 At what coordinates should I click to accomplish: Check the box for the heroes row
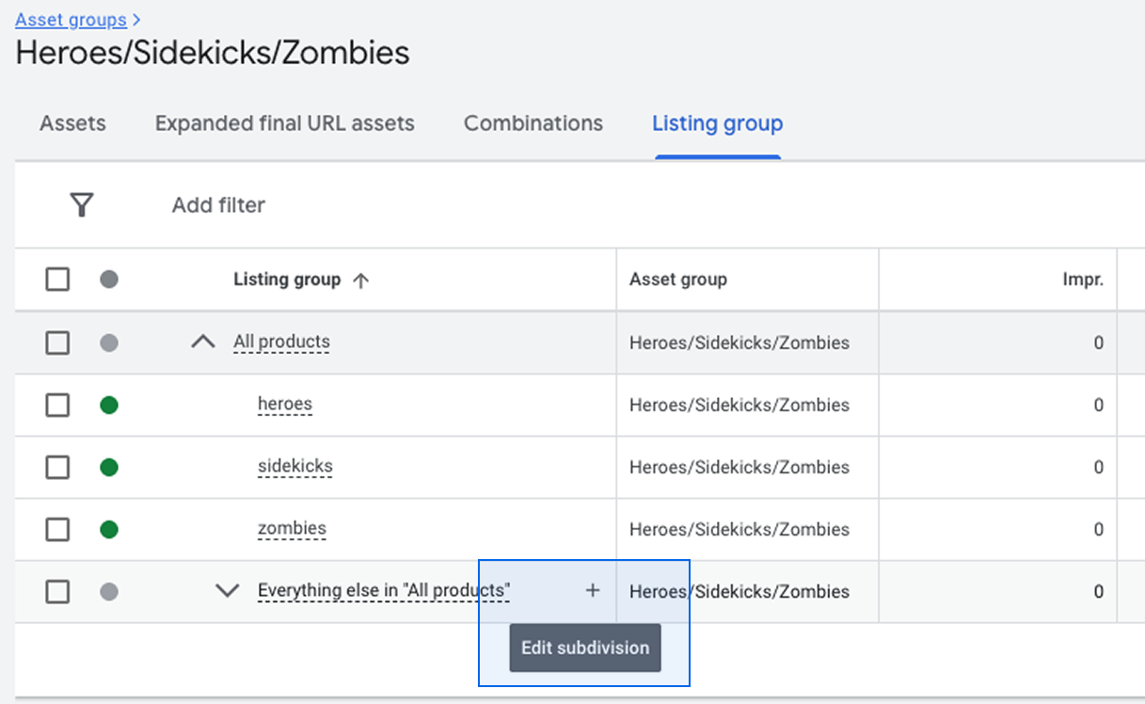click(x=58, y=405)
